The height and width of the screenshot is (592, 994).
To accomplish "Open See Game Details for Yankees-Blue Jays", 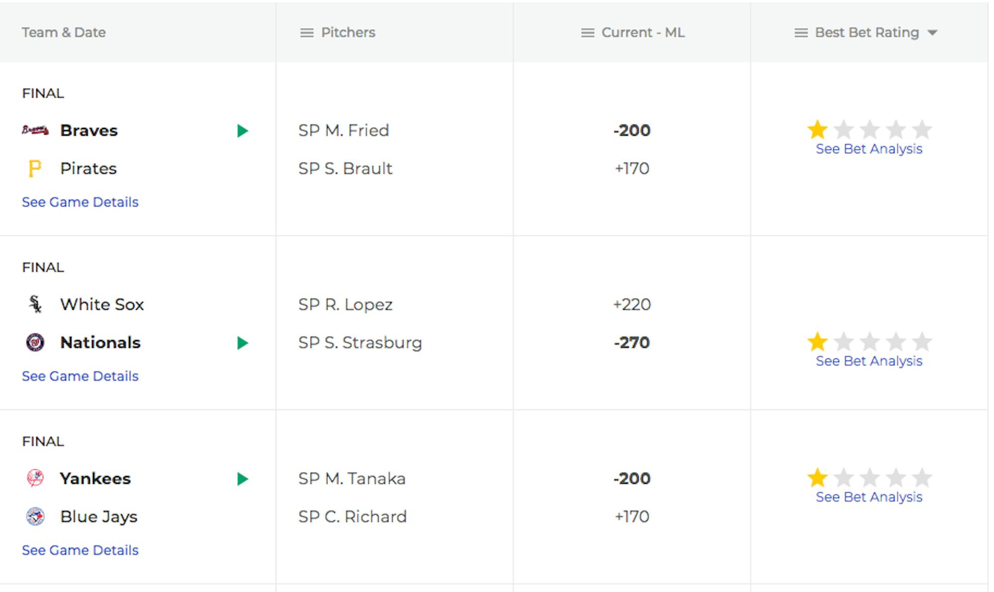I will coord(80,550).
